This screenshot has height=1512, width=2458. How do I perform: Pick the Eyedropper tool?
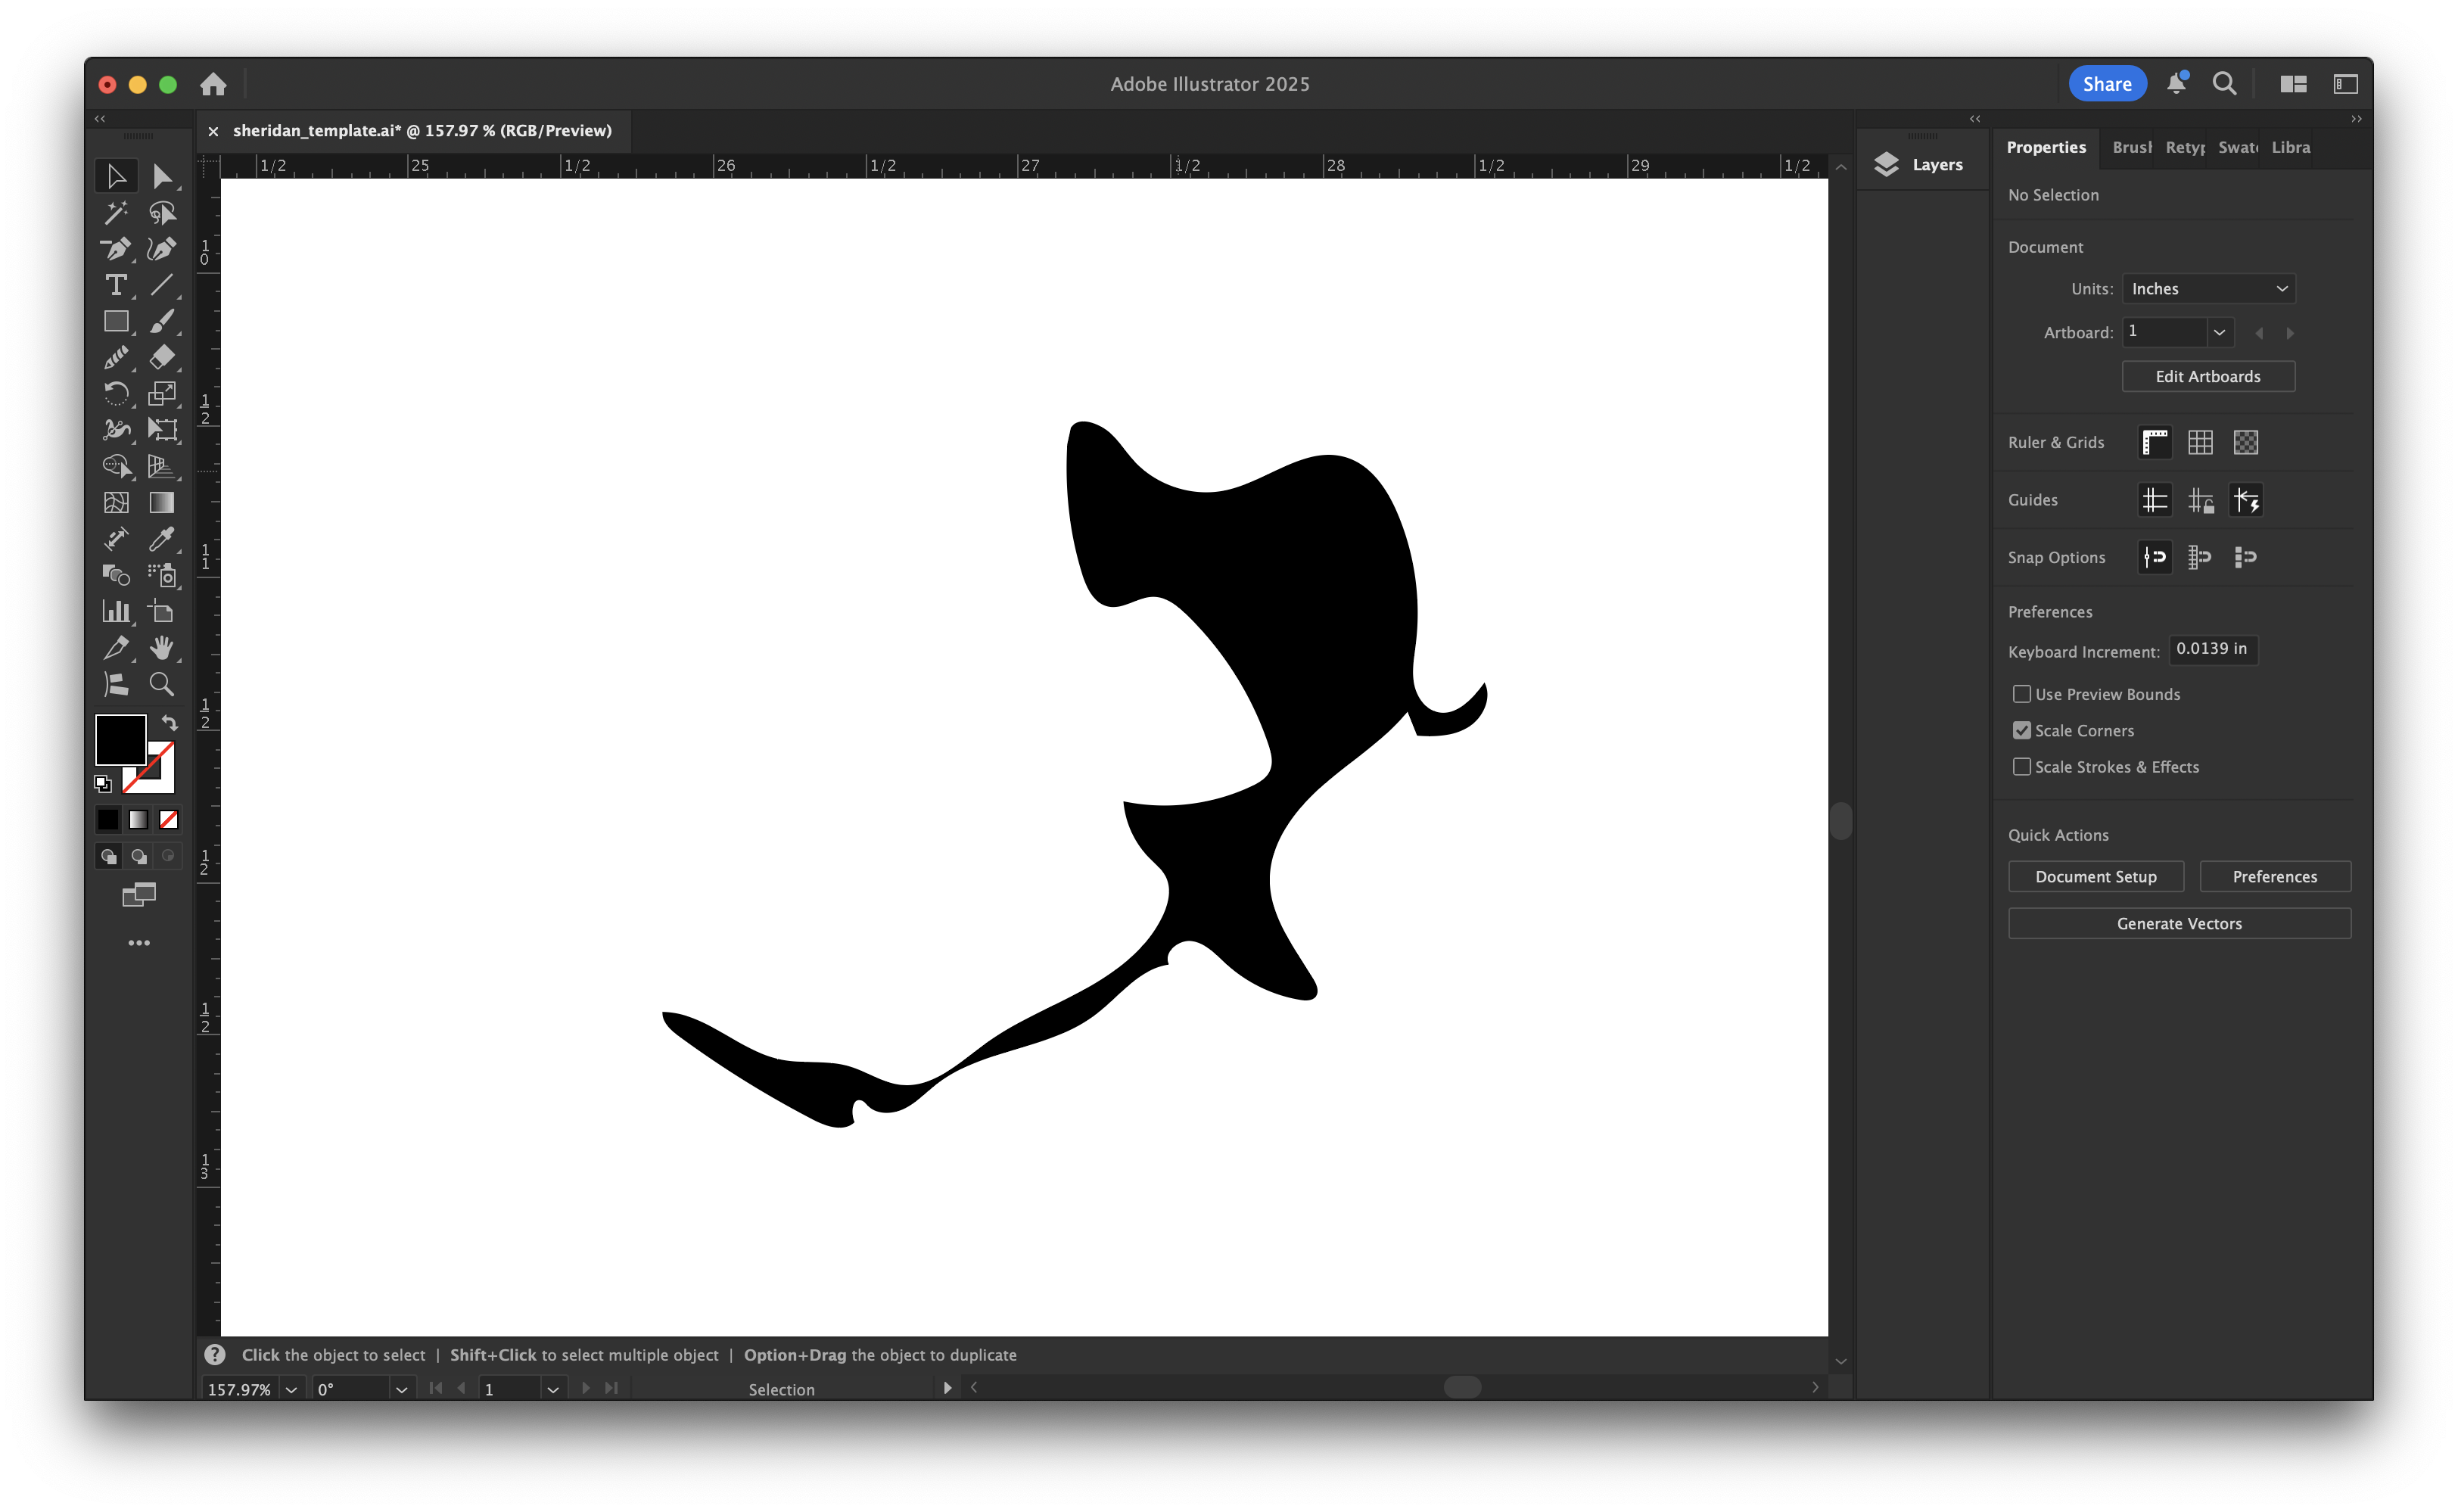pos(163,540)
